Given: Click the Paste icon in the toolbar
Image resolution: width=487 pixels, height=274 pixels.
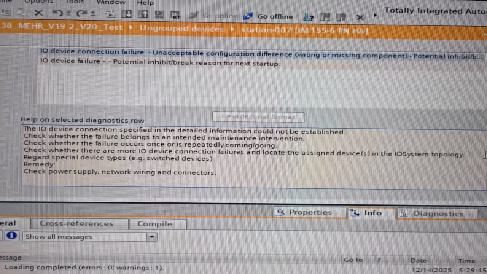Looking at the screenshot, I should tap(22, 13).
